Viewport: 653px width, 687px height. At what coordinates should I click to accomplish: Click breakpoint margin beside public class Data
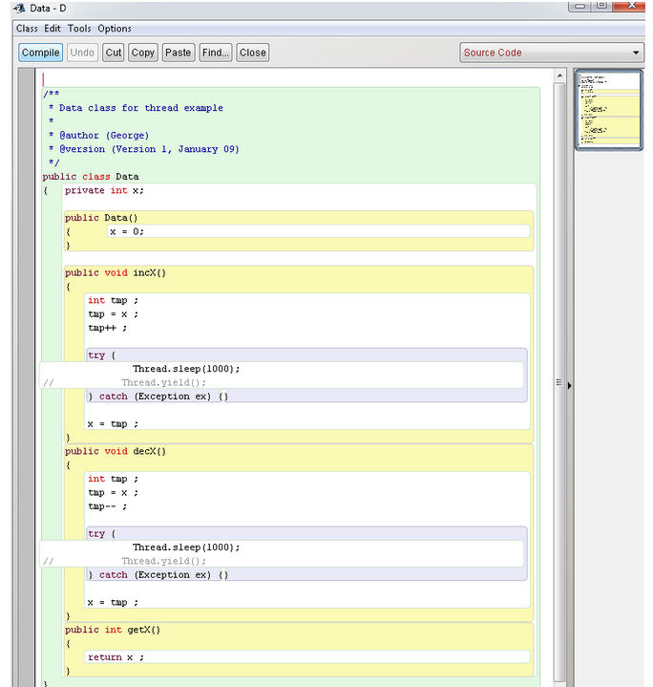pos(28,177)
